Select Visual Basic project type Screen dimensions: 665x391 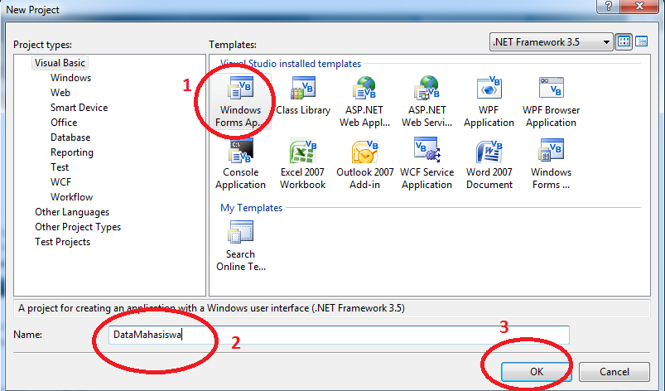[x=60, y=63]
